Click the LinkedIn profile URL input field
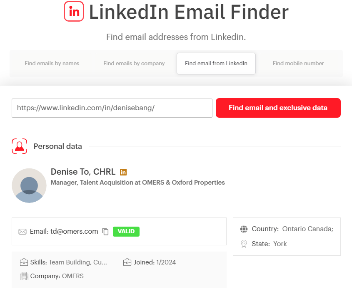The image size is (352, 289). pyautogui.click(x=112, y=108)
